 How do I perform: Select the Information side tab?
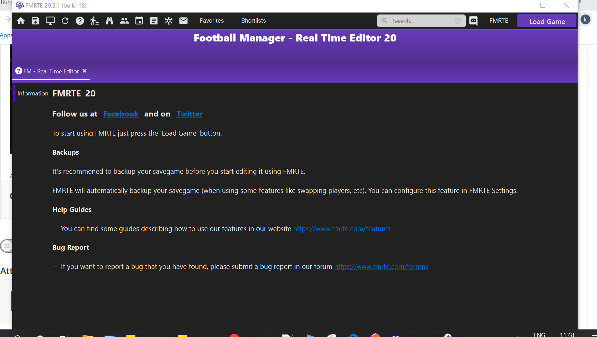point(33,93)
